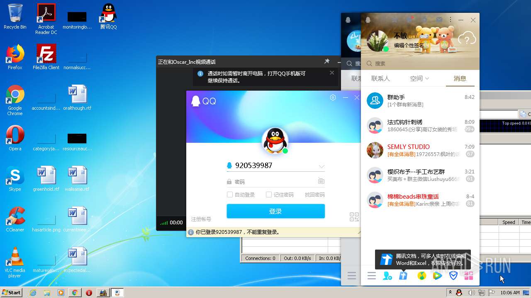This screenshot has height=298, width=531.
Task: Open the PC Manager shield icon
Action: 453,276
